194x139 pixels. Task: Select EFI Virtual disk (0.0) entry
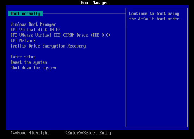[35, 30]
